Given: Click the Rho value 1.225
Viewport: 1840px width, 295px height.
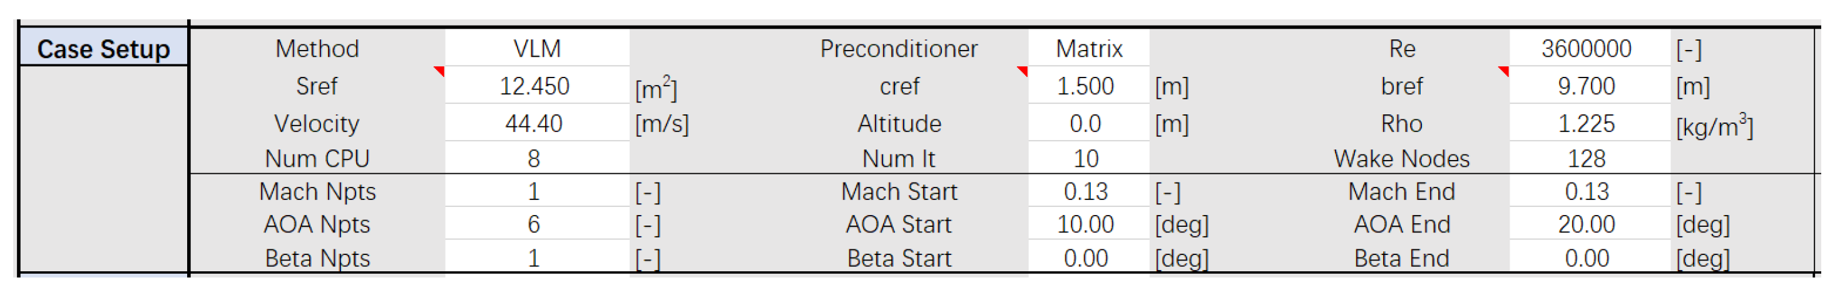Looking at the screenshot, I should [x=1586, y=124].
